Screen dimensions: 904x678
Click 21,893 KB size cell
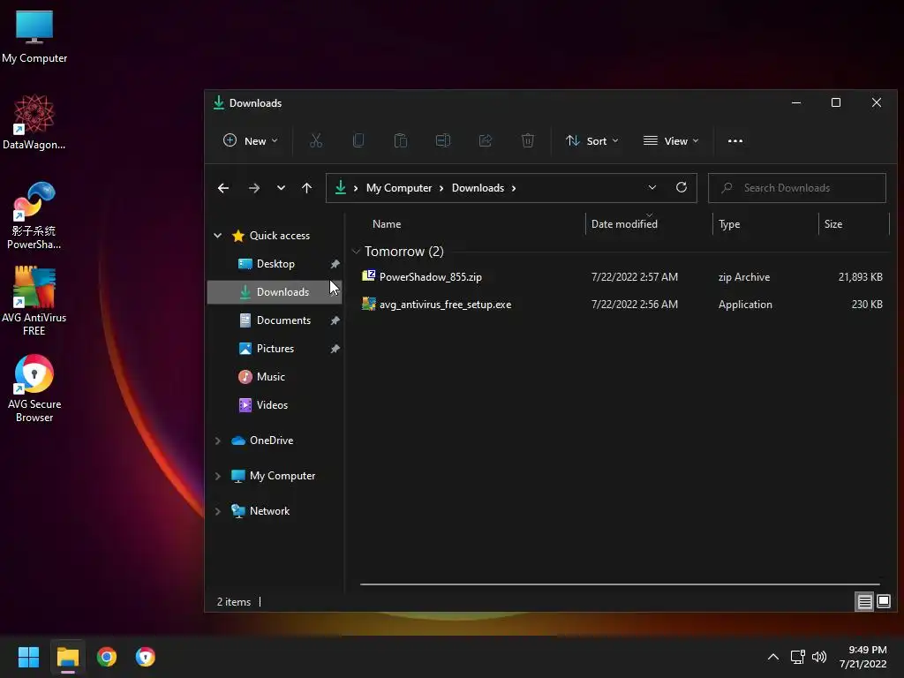pos(860,276)
